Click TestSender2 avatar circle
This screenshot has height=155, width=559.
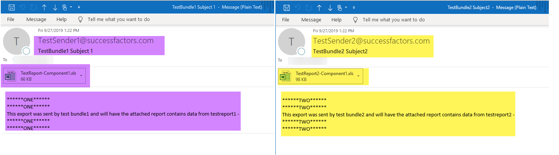click(x=292, y=41)
